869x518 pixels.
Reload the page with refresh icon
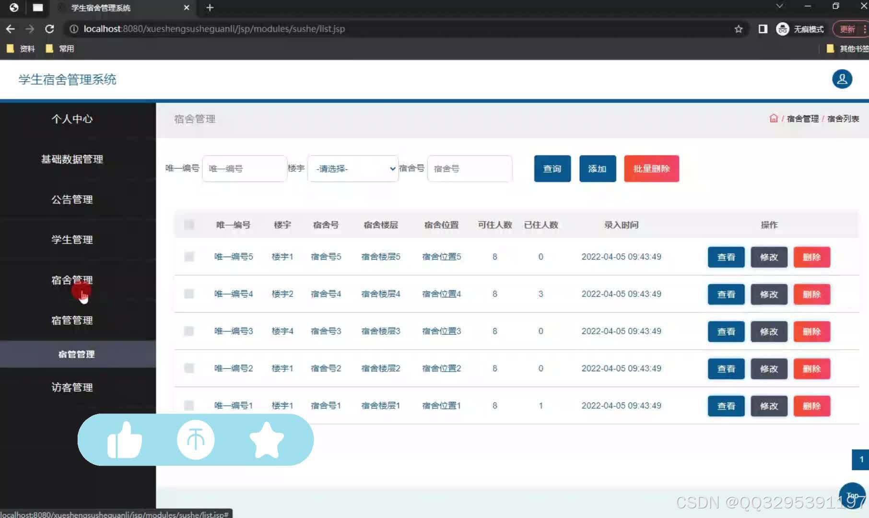49,29
